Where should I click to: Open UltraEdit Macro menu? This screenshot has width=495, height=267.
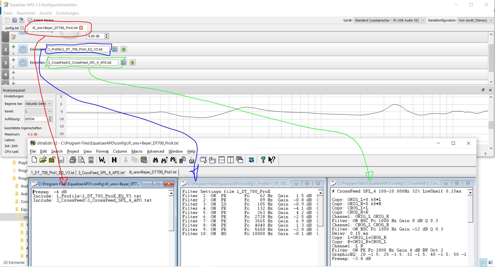tap(137, 151)
